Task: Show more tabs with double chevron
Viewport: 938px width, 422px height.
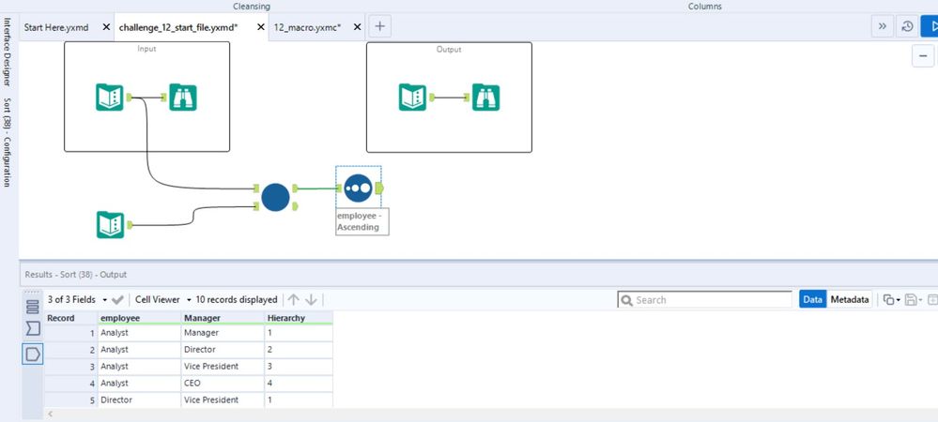Action: [x=883, y=26]
